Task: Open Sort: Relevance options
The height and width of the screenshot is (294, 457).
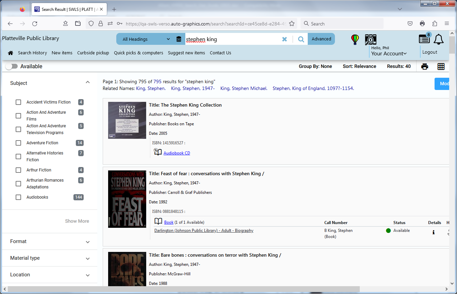Action: pos(359,67)
